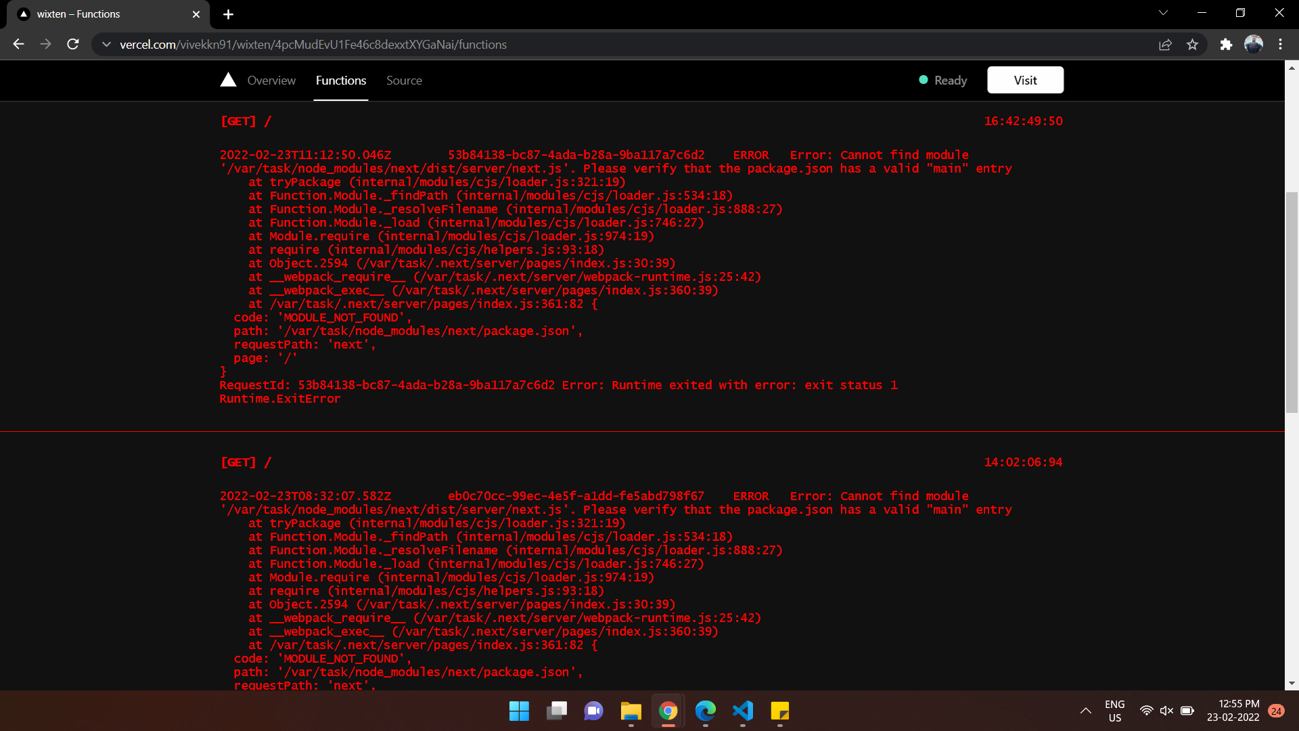Screen dimensions: 1299x731
Task: Open a new browser tab
Action: [x=228, y=14]
